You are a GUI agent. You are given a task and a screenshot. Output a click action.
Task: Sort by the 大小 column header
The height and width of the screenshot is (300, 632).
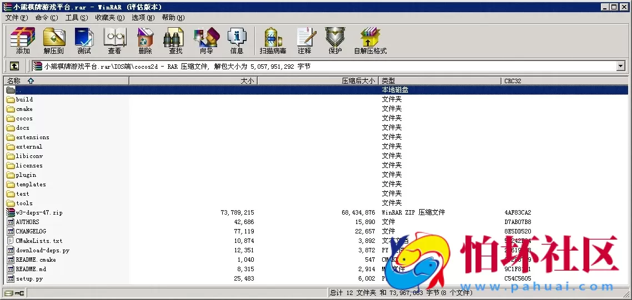coord(193,81)
